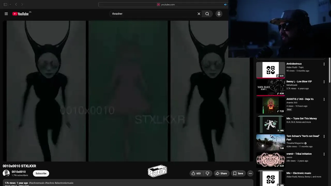Viewport: 331px width, 186px height.
Task: Click the video title 0010x0010 STXLKXR
Action: [19, 166]
